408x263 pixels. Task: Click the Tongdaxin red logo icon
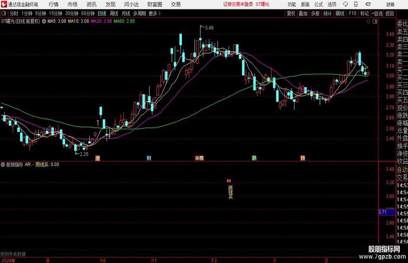tap(4, 4)
